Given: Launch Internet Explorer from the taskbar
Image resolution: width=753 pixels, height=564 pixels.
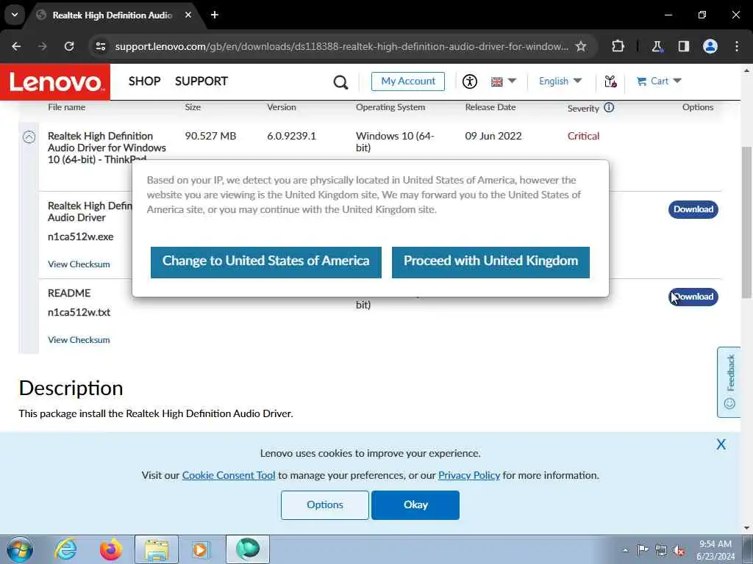Looking at the screenshot, I should pyautogui.click(x=65, y=549).
